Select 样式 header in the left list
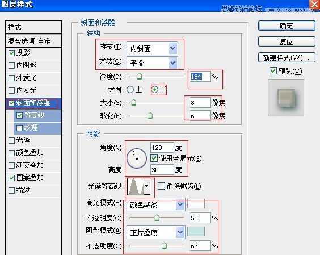This screenshot has height=255, width=320. [x=33, y=27]
